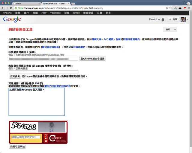Image resolution: width=192 pixels, height=153 pixels.
Task: Open the 入口網頁 link
Action: coord(109,39)
